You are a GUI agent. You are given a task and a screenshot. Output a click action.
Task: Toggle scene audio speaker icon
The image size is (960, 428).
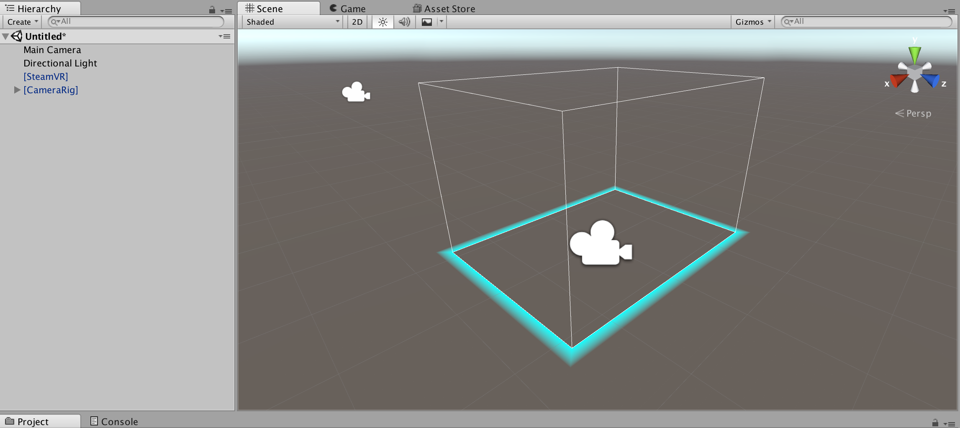point(404,22)
